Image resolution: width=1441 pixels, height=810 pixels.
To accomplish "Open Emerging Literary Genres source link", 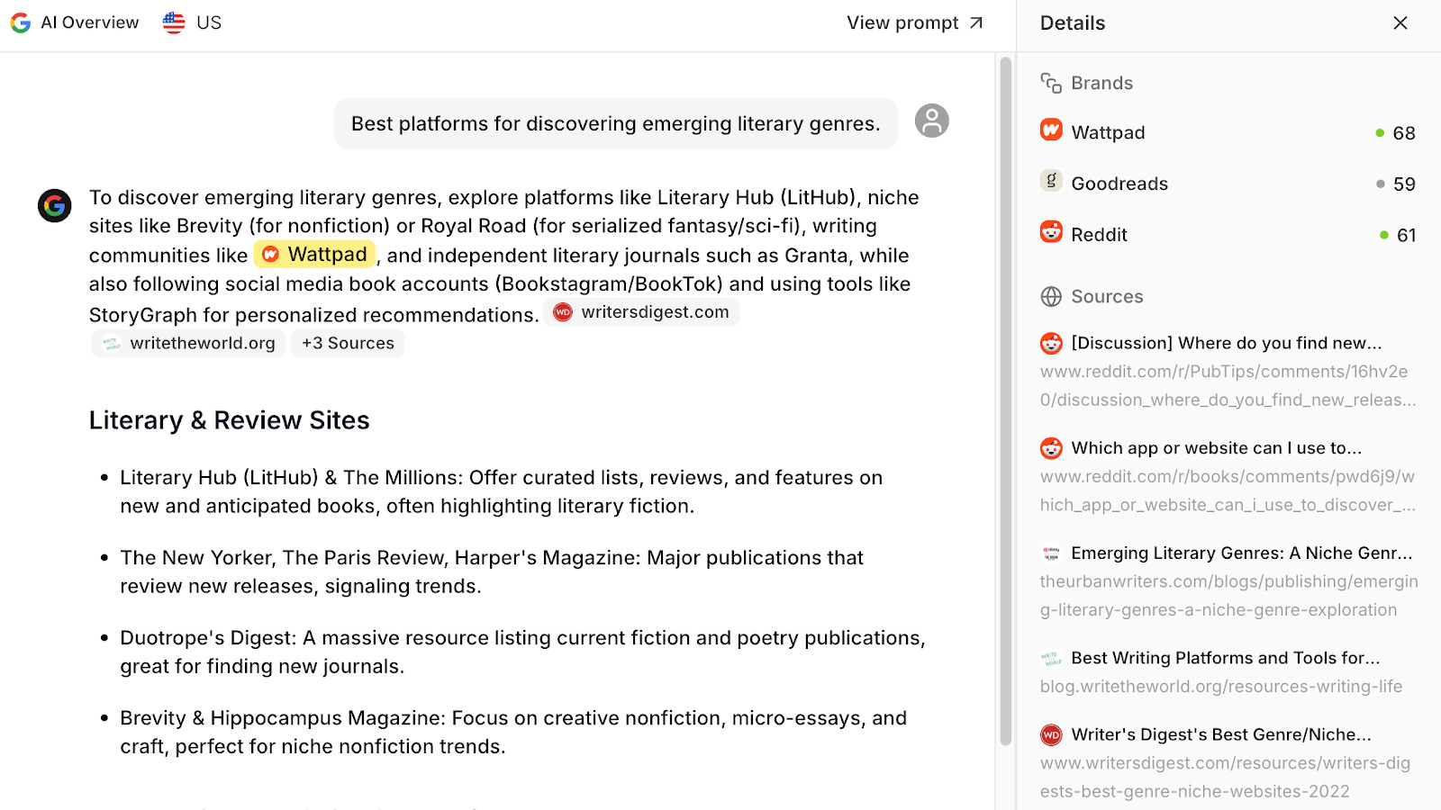I will coord(1240,553).
